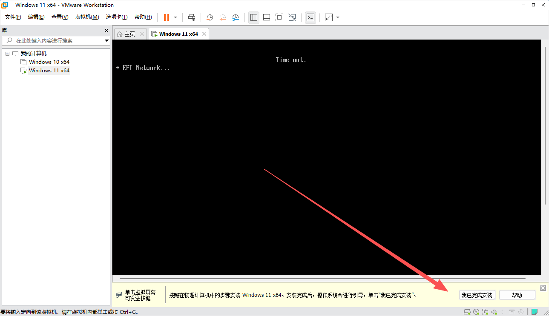Open the 编辑(E) menu

pos(36,17)
